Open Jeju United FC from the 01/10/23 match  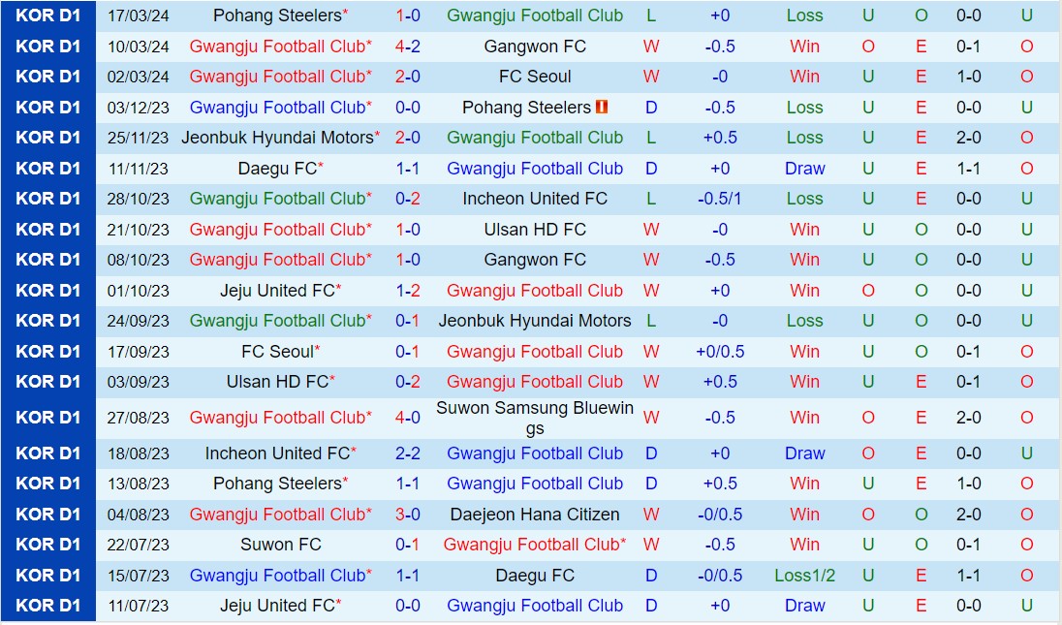tap(277, 291)
